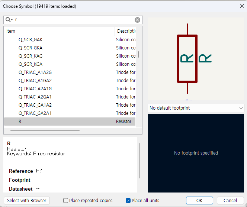Select the Q_TRIAC_GA1A2 symbol row
The width and height of the screenshot is (247, 207).
70,105
